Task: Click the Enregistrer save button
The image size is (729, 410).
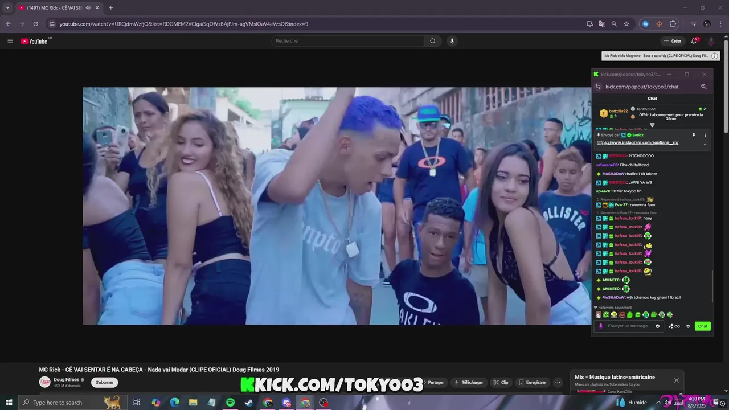Action: [533, 383]
